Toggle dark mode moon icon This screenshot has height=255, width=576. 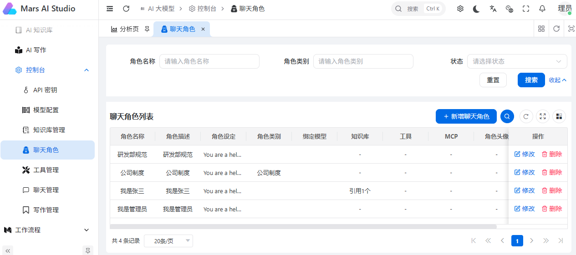point(476,9)
